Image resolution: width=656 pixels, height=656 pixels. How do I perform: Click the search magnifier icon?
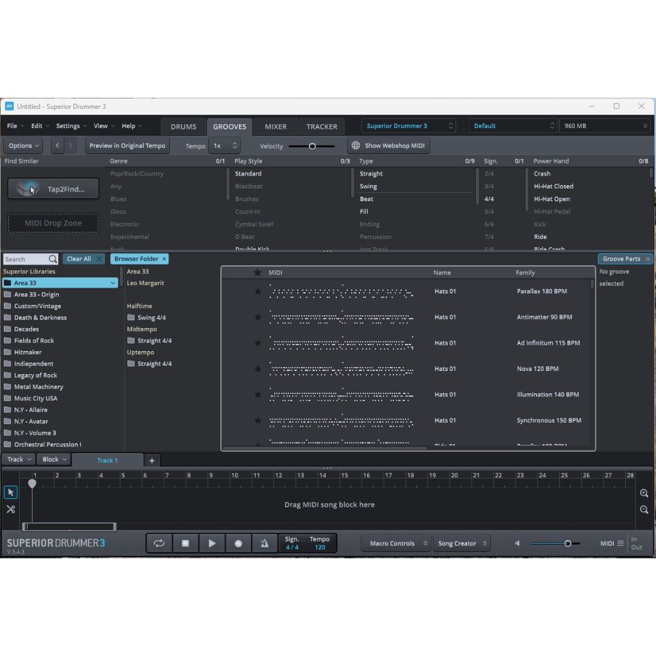pyautogui.click(x=53, y=259)
